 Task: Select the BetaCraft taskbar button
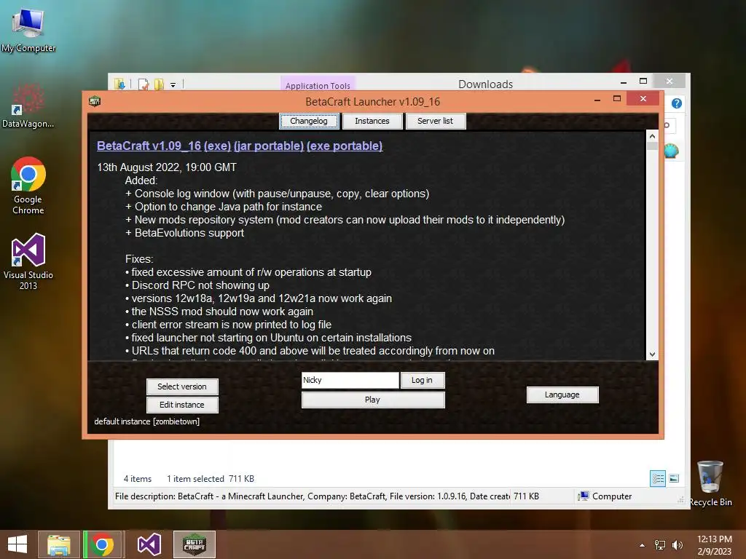pos(194,544)
